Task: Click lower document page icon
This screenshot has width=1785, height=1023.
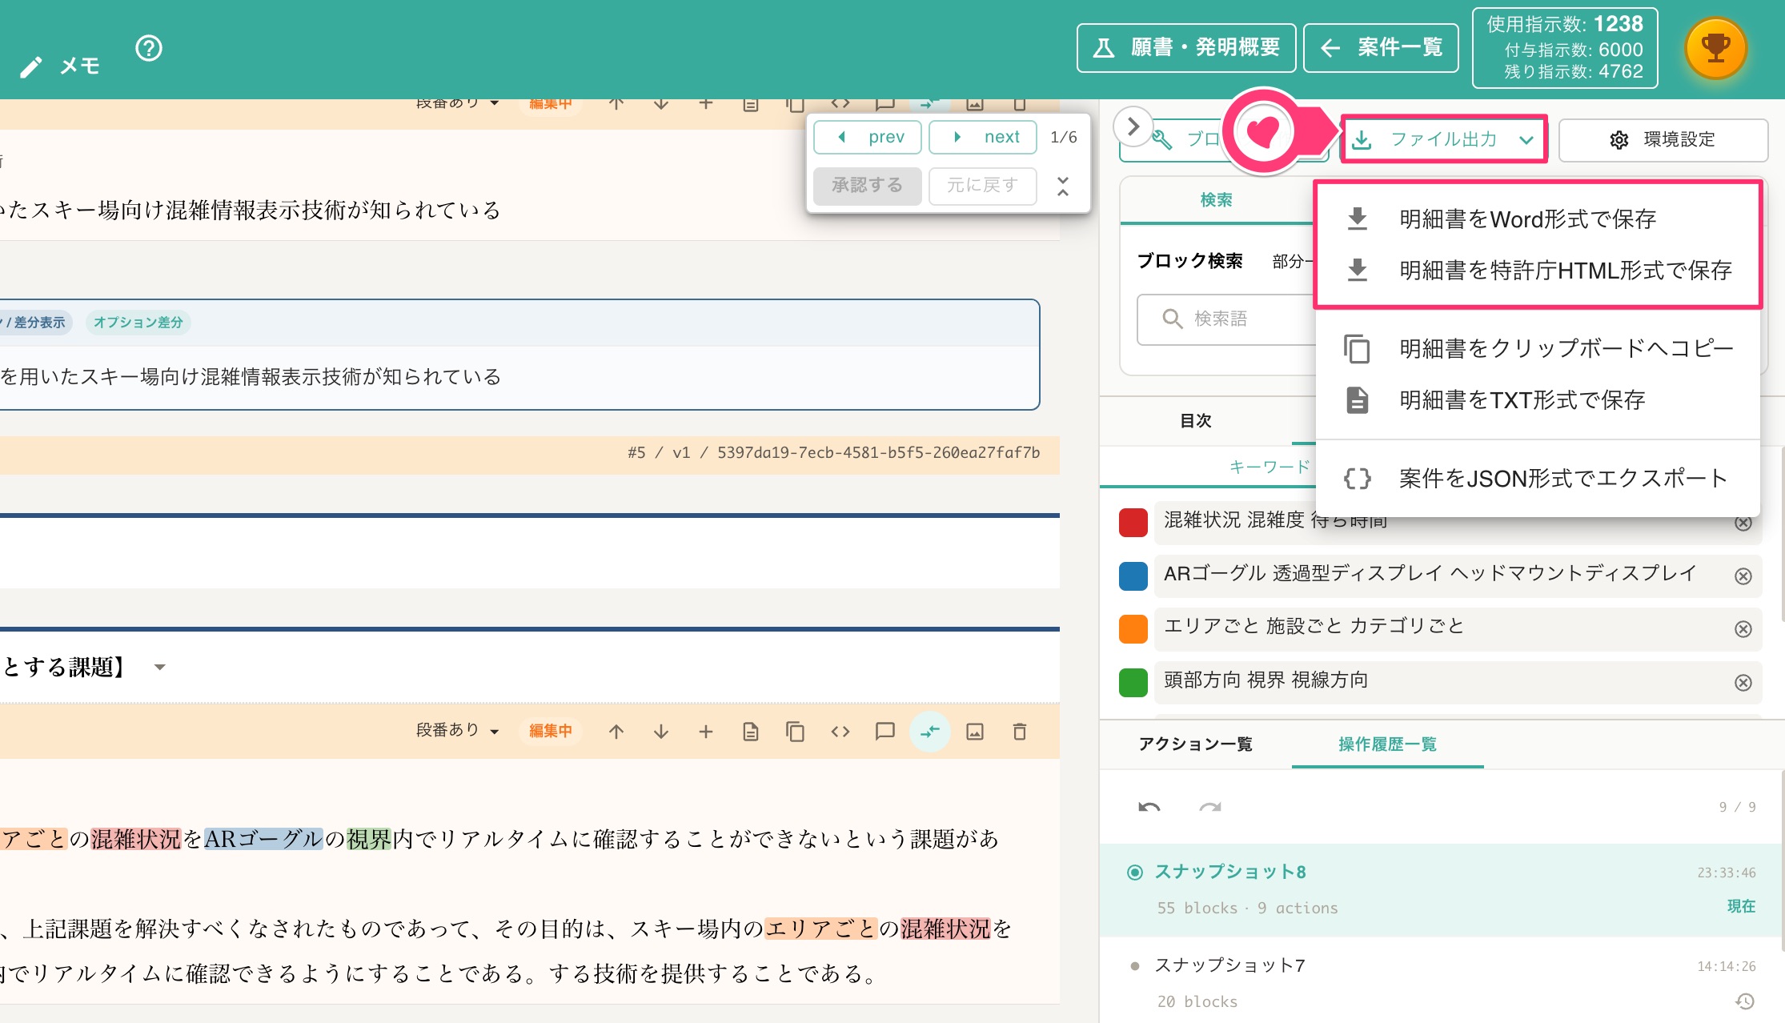Action: pos(750,732)
